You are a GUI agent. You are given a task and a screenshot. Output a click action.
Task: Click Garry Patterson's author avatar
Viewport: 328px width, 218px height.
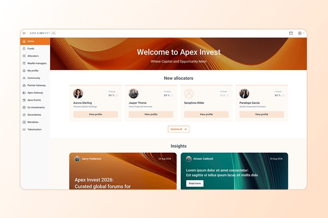pos(77,159)
